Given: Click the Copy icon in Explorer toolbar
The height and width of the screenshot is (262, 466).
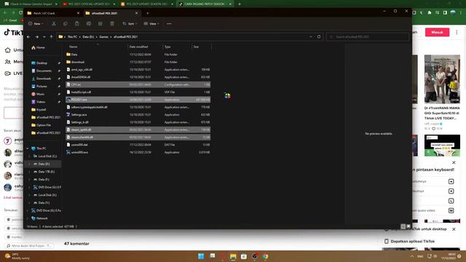Looking at the screenshot, I should [66, 24].
